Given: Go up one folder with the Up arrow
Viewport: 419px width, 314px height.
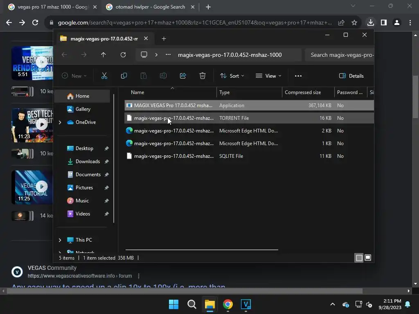Looking at the screenshot, I should click(x=104, y=55).
